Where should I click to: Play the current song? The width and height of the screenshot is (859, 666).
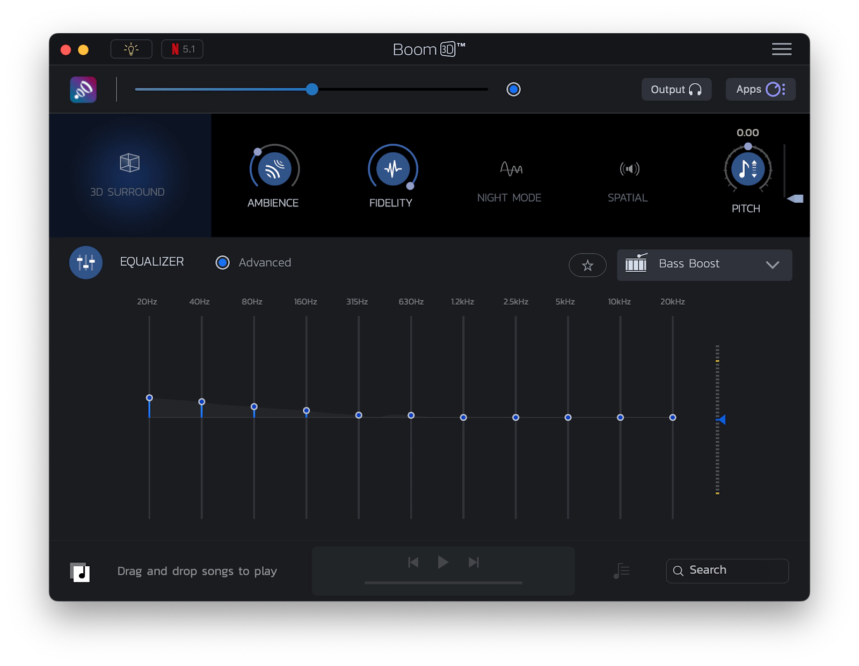coord(443,562)
